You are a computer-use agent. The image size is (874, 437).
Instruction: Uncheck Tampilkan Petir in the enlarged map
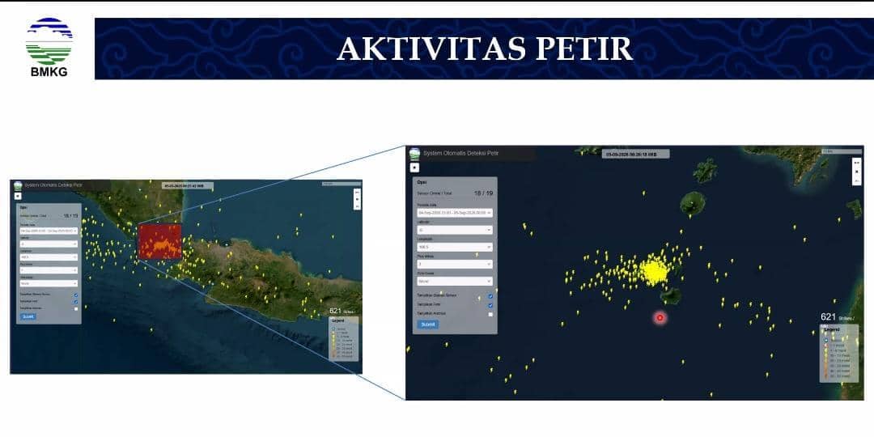(x=490, y=305)
